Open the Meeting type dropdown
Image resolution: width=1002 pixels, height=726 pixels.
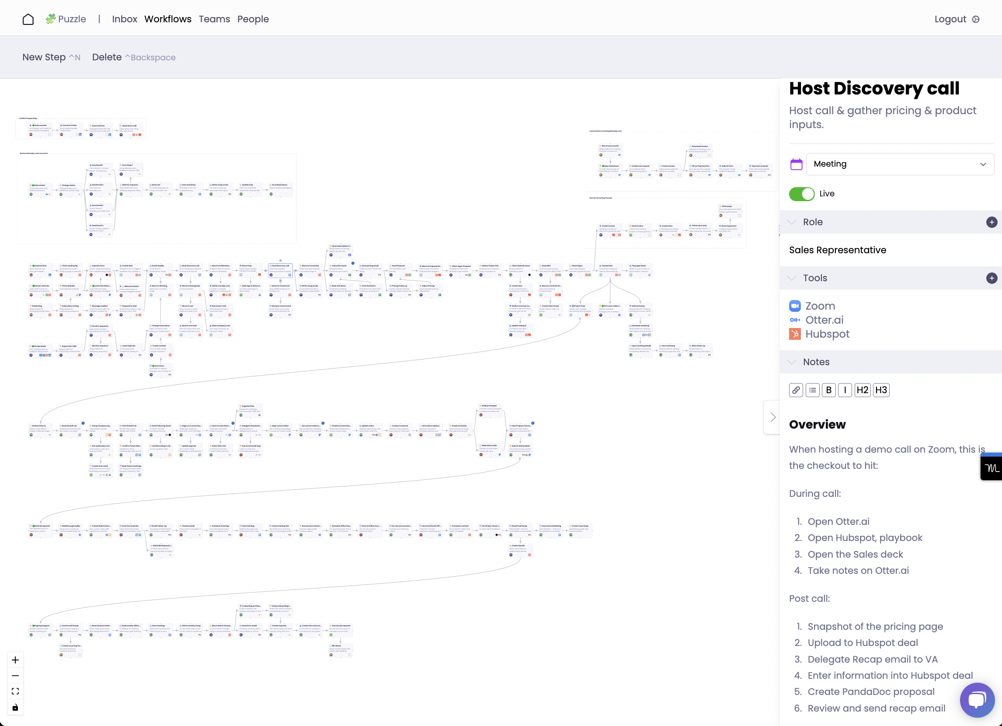[x=900, y=164]
